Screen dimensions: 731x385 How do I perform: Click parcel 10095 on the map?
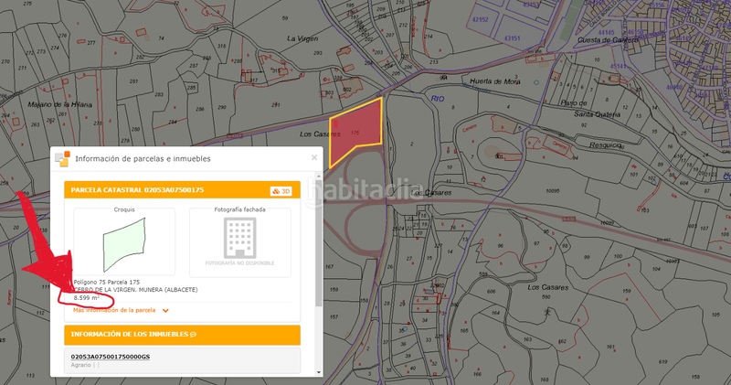[x=551, y=190]
